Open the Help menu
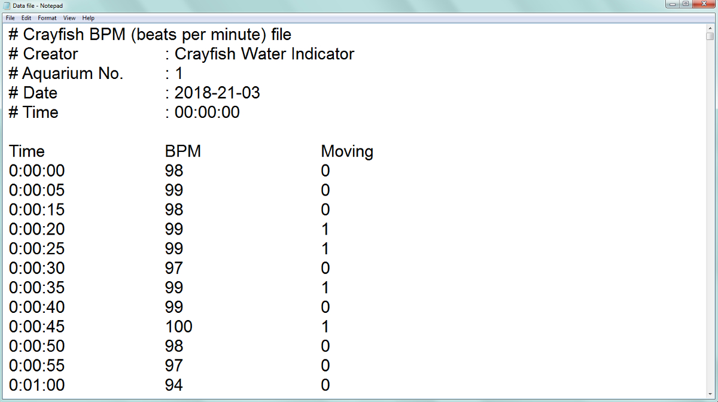This screenshot has height=402, width=718. click(x=89, y=18)
